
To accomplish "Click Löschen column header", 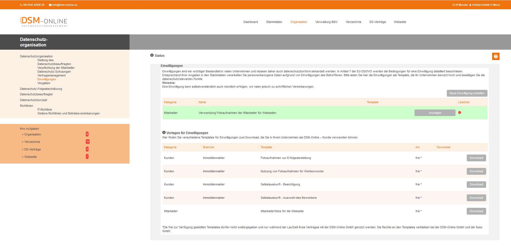I will click(x=464, y=102).
